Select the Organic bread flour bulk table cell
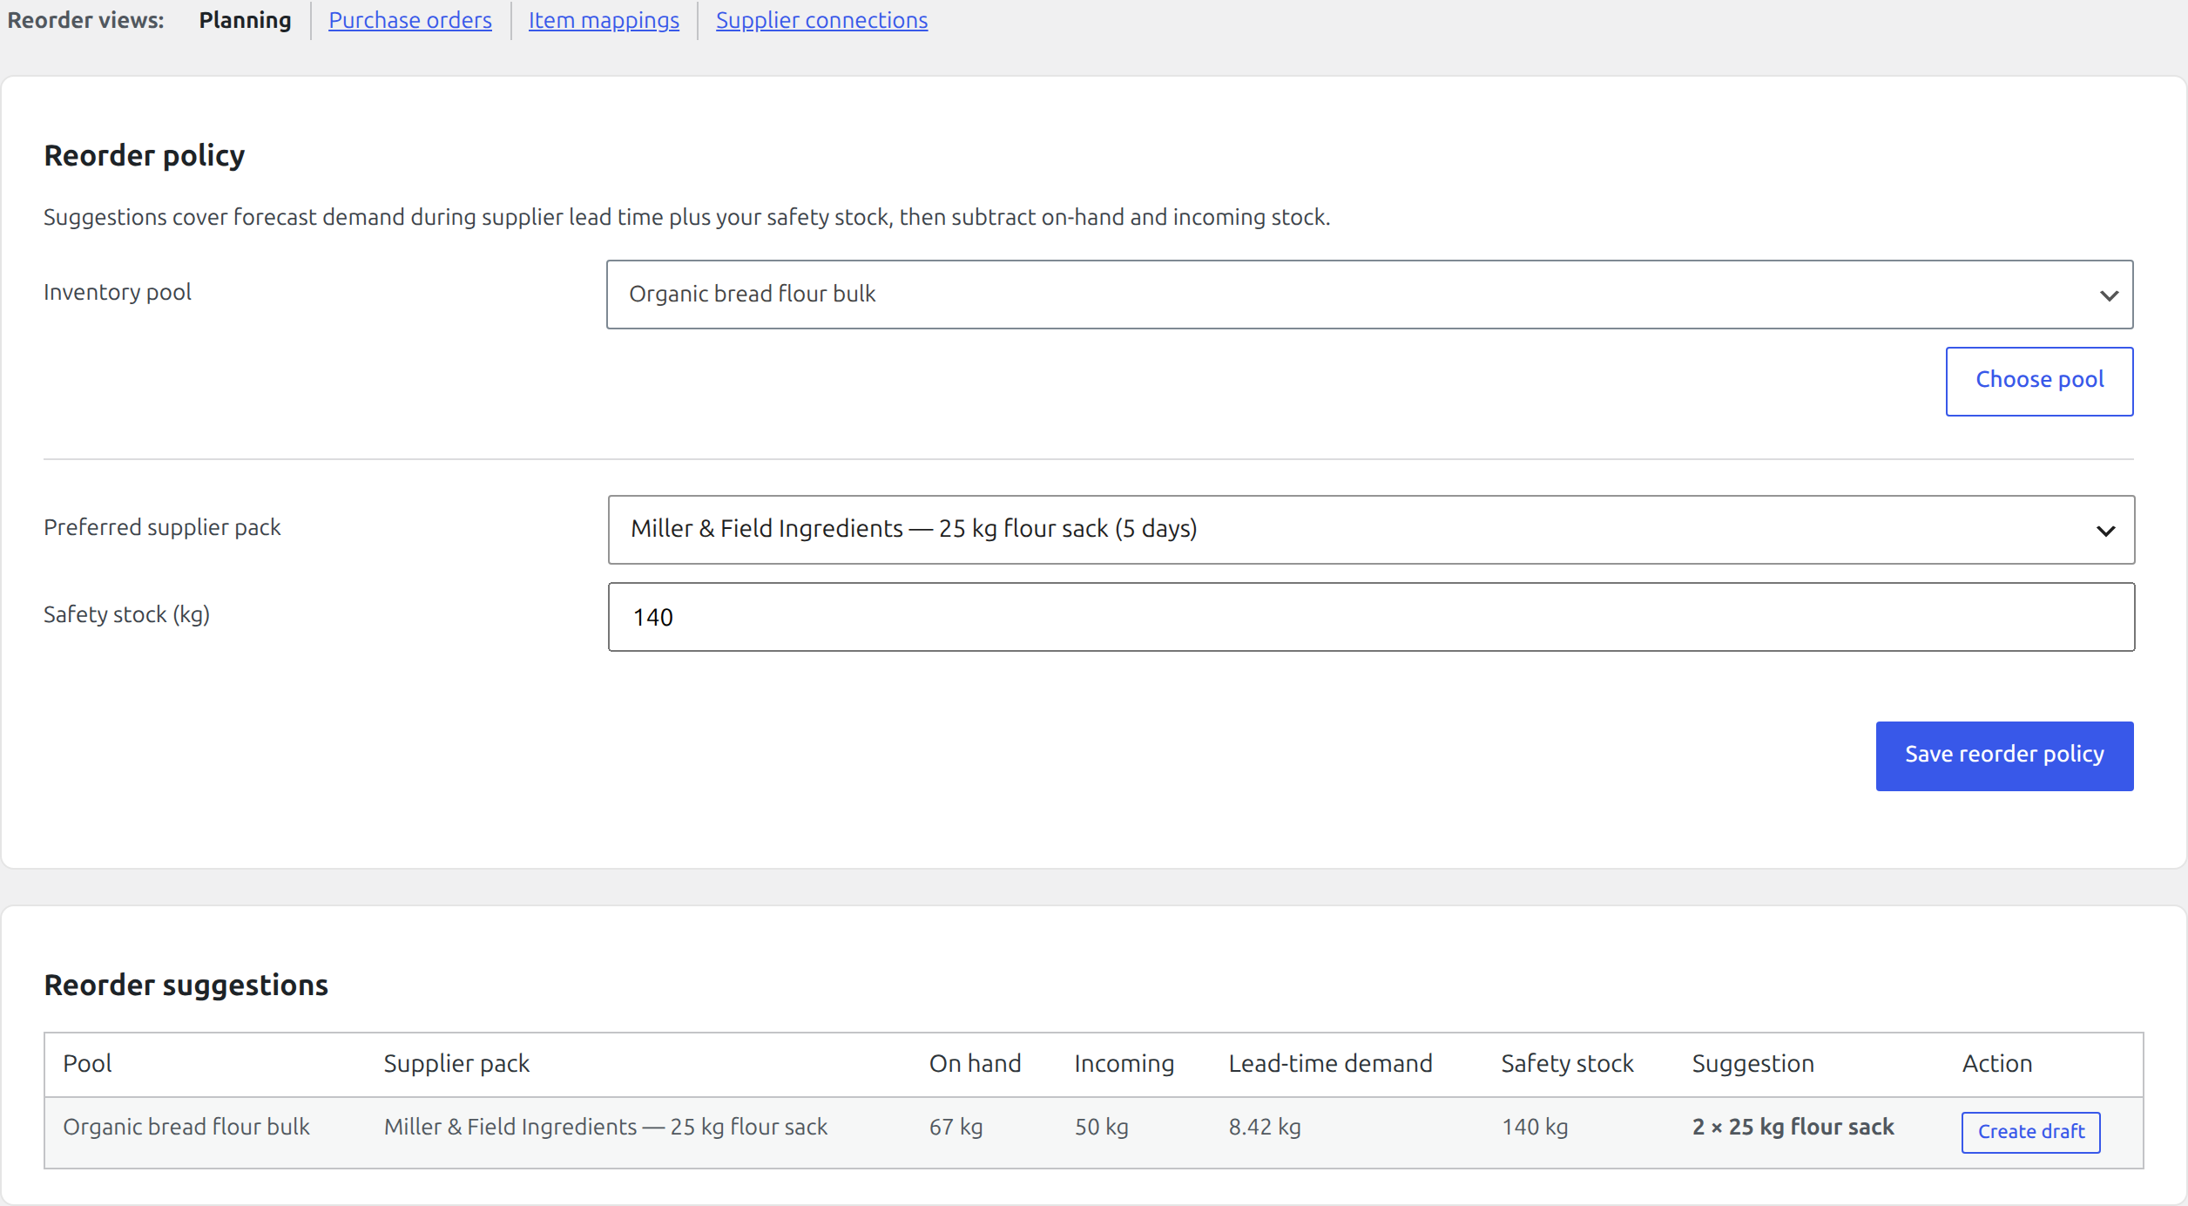The width and height of the screenshot is (2188, 1206). 186,1127
